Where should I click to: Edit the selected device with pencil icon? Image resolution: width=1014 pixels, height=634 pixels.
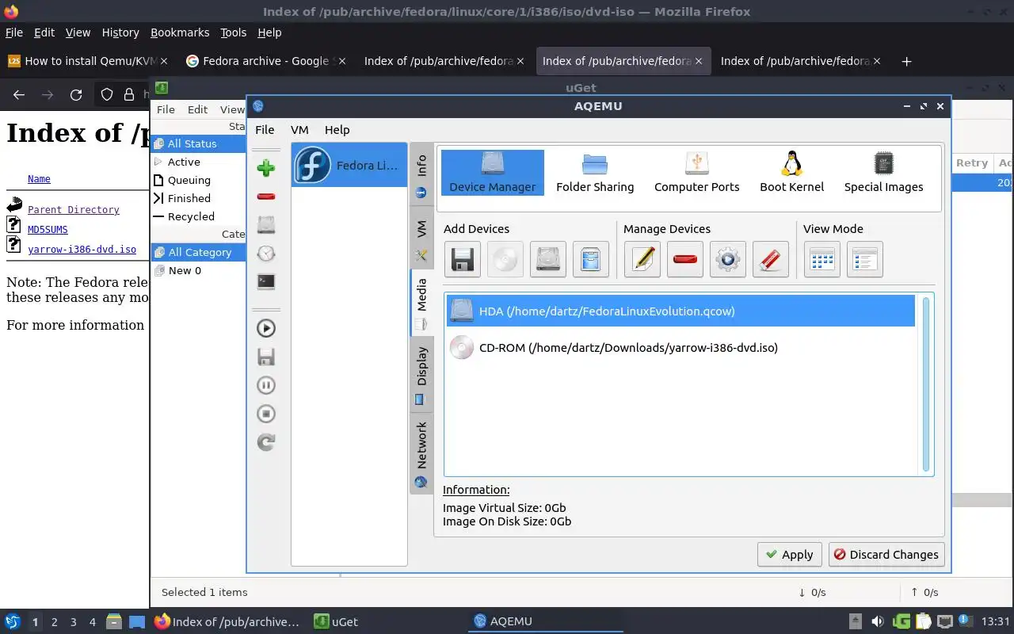pos(642,259)
